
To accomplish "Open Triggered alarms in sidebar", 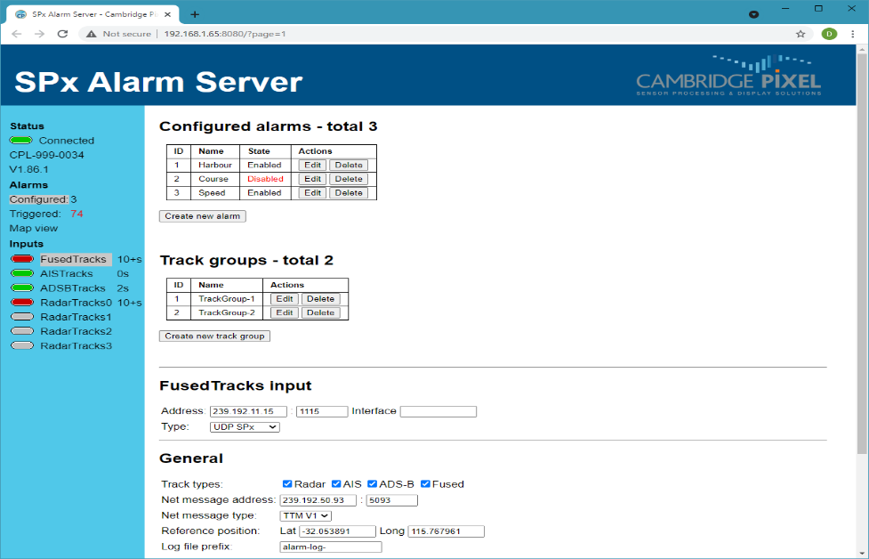I will coord(36,214).
